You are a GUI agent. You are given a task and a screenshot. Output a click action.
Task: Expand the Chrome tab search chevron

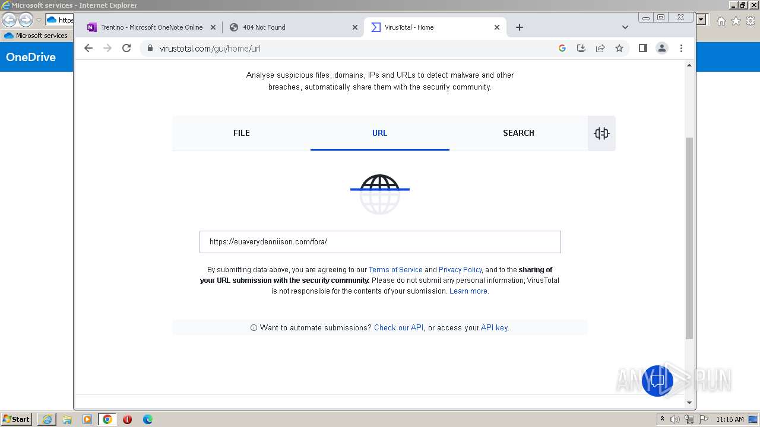[625, 27]
